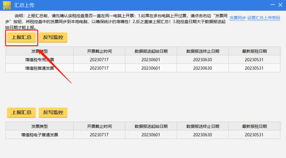The height and width of the screenshot is (158, 286).
Task: Select the 增值税专用发票 row label
Action: coord(40,60)
